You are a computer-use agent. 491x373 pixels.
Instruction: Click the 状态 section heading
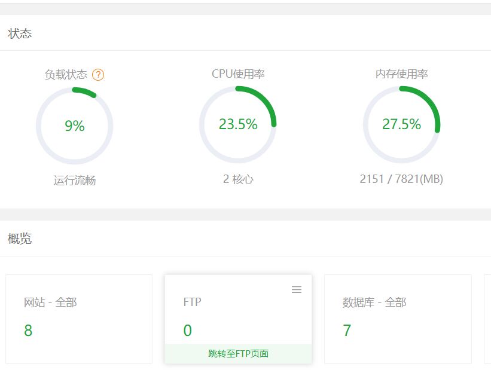pyautogui.click(x=20, y=33)
